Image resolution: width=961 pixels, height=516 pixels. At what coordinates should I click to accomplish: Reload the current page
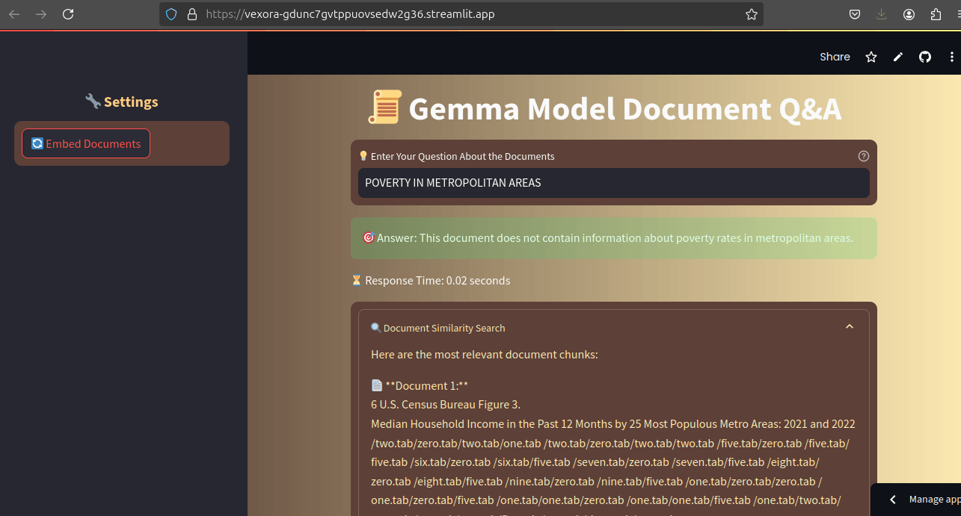(68, 14)
